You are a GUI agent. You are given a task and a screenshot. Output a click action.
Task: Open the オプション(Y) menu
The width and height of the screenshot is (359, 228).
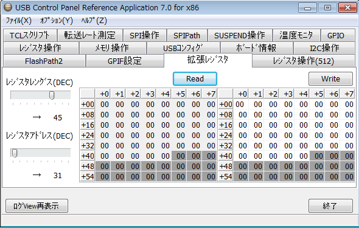pos(57,21)
